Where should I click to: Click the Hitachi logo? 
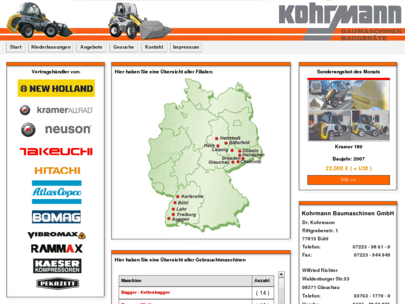tap(57, 171)
